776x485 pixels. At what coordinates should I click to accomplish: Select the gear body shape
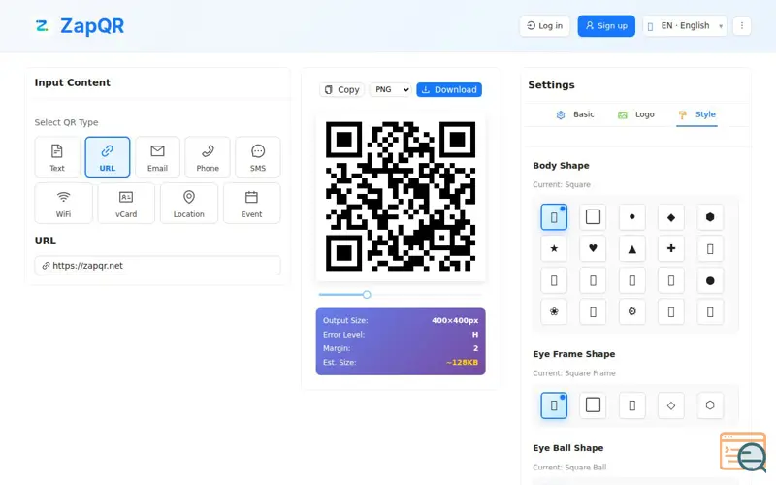pos(632,311)
